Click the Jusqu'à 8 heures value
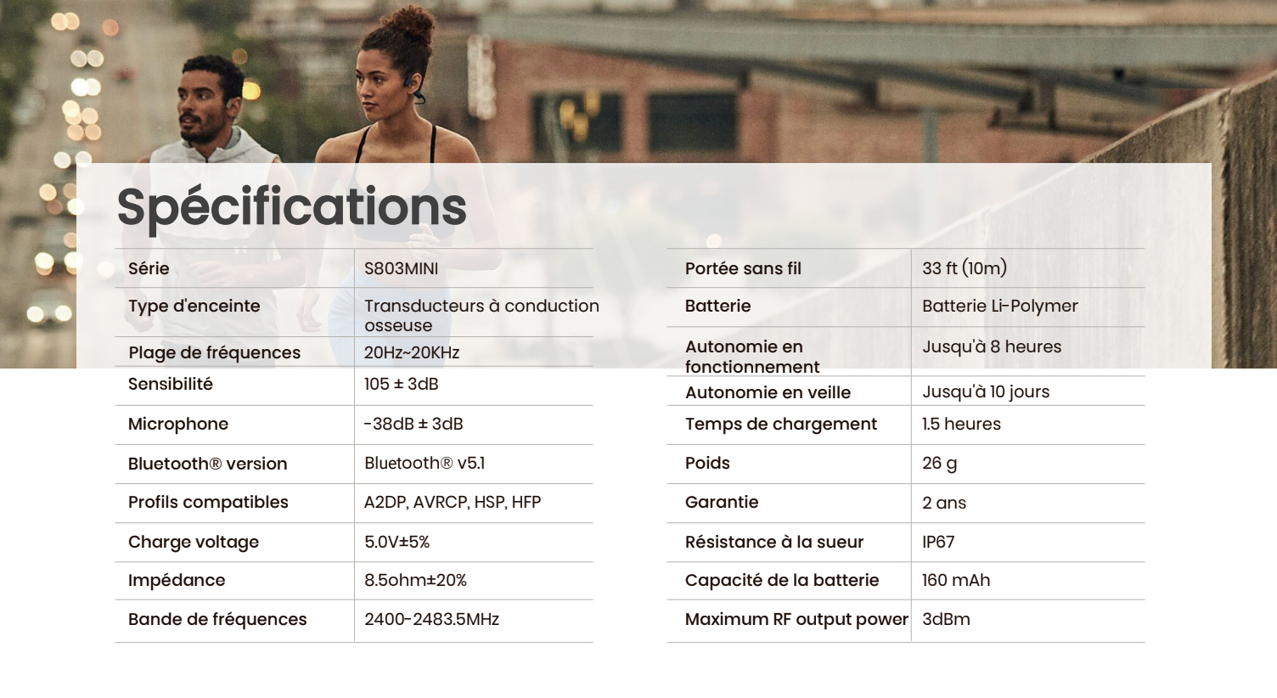 pos(992,346)
